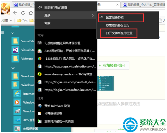Viewport: 167px width, 133px height.
Task: Click the browser refresh icon
Action: 23,13
